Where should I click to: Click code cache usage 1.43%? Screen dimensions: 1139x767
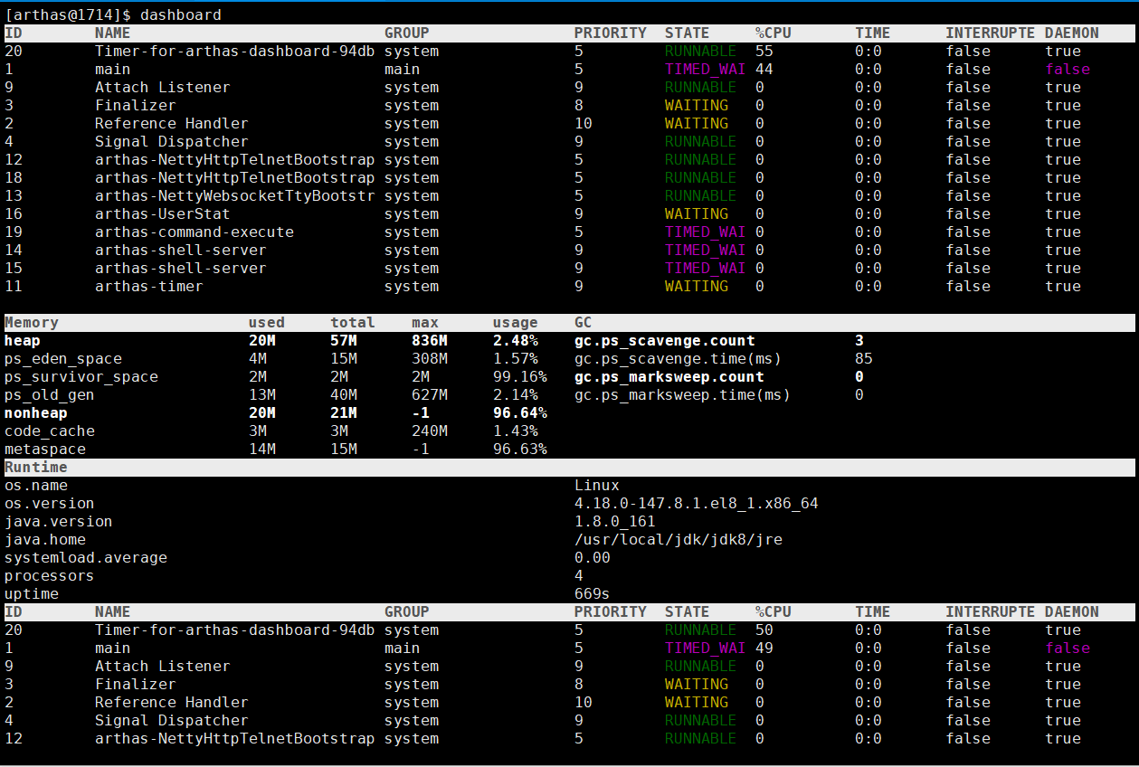tap(516, 431)
